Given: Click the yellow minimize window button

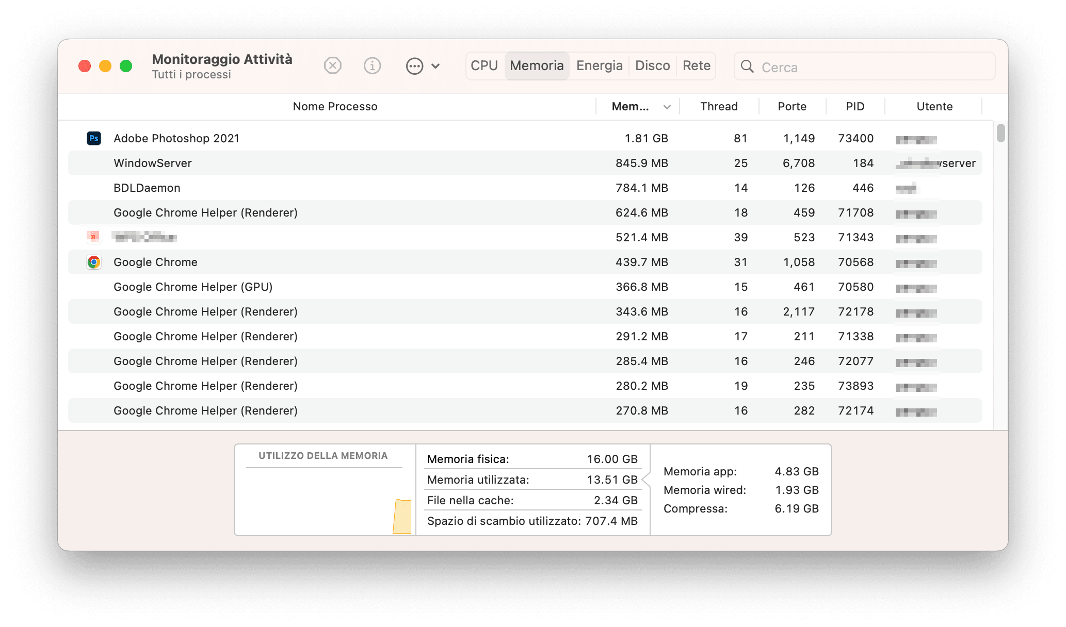Looking at the screenshot, I should (105, 66).
